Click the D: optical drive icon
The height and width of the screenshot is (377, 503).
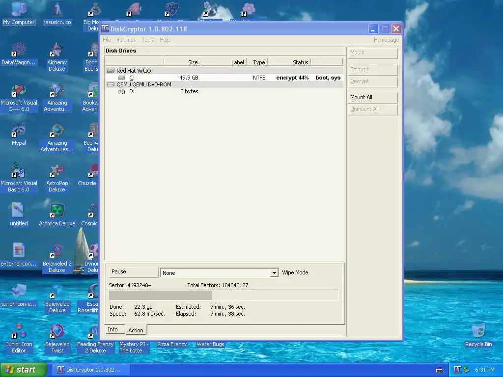pyautogui.click(x=121, y=92)
